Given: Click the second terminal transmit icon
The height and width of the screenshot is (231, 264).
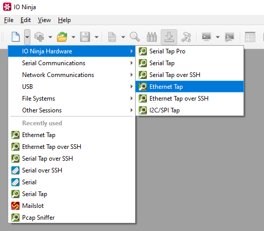Looking at the screenshot, I should tap(229, 37).
